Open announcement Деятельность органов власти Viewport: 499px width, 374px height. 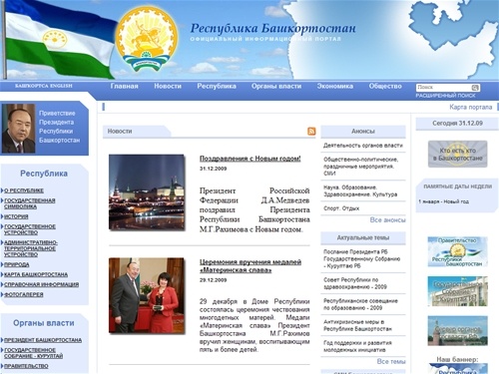363,146
